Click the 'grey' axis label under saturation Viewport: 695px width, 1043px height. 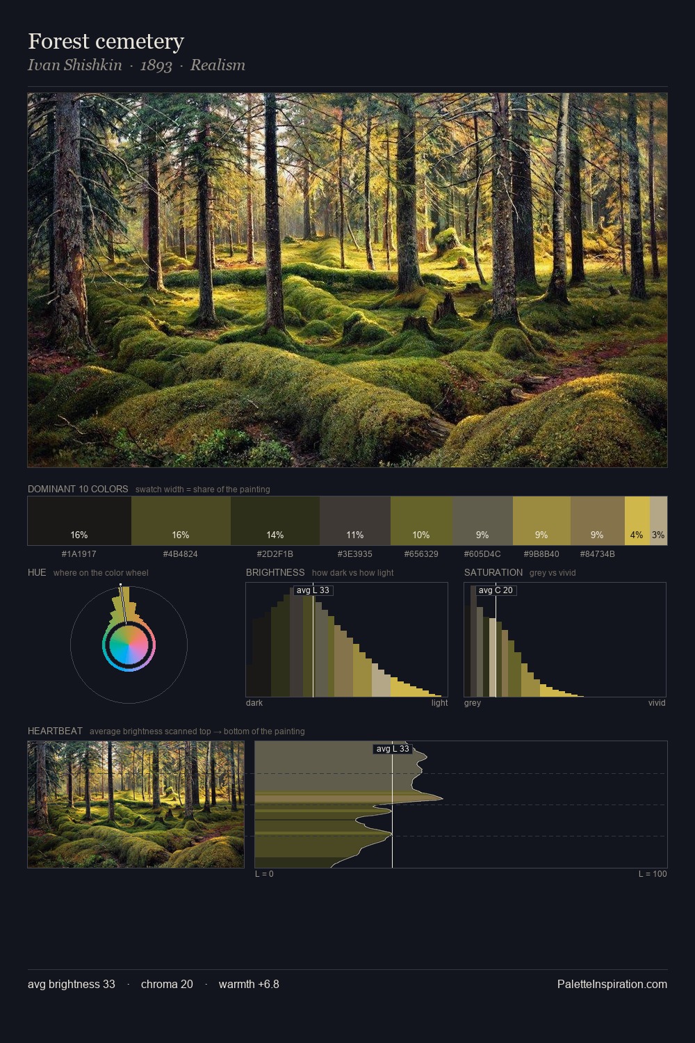coord(473,703)
